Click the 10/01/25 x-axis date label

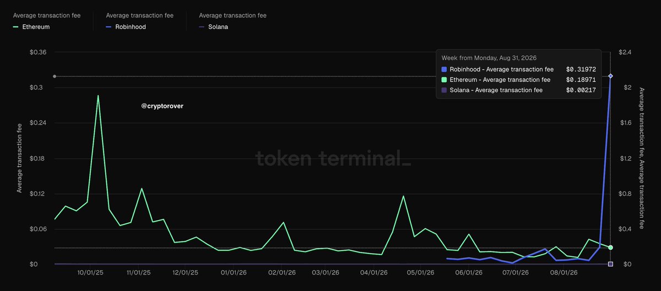coord(90,272)
